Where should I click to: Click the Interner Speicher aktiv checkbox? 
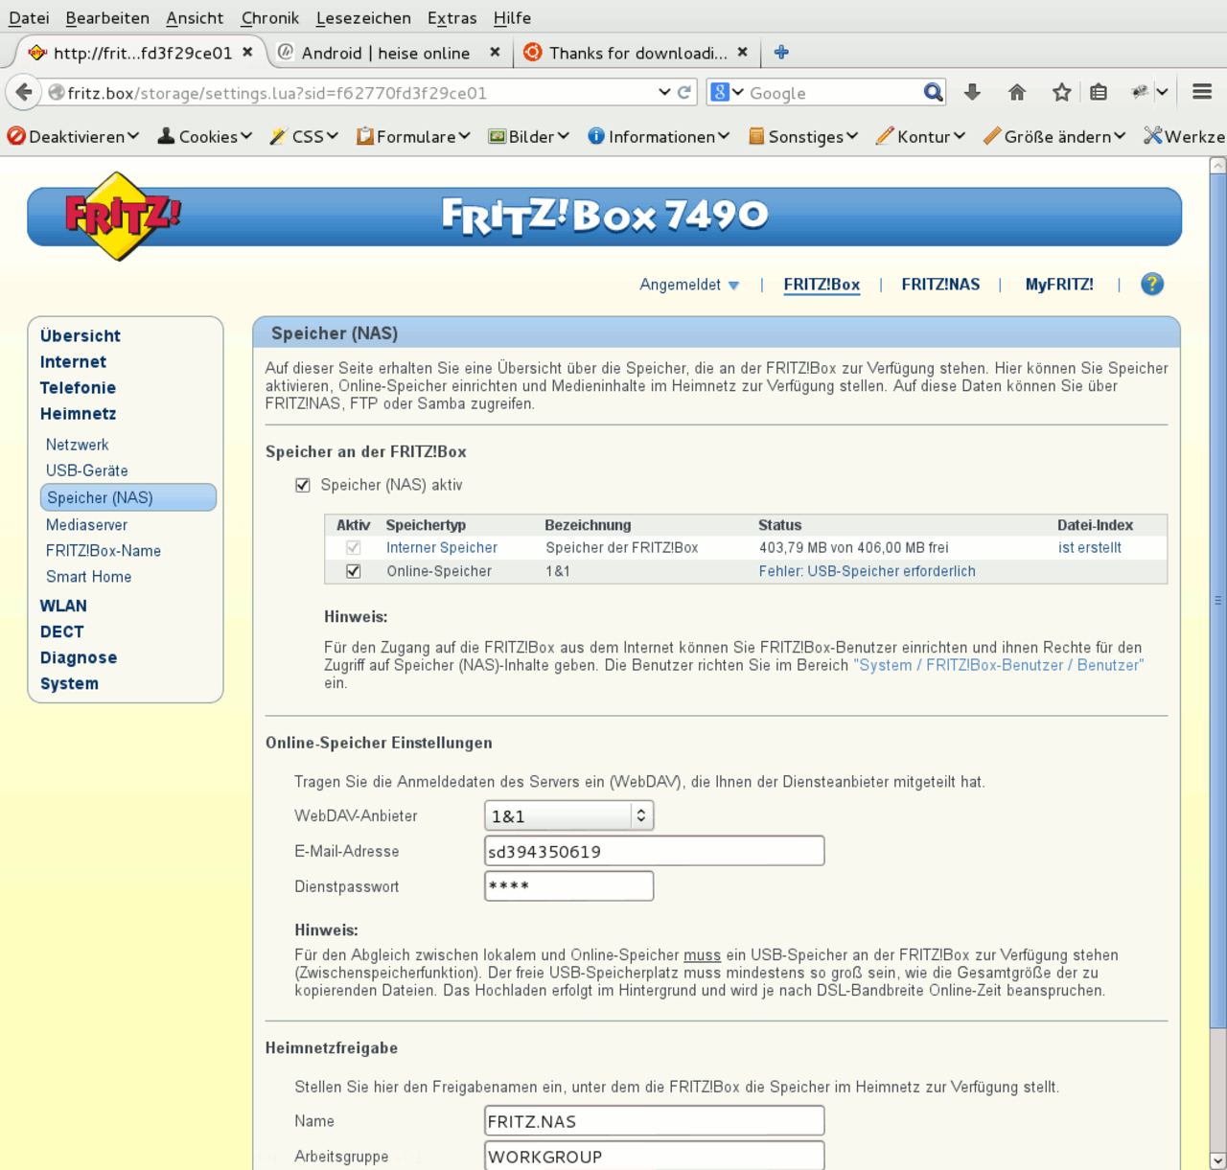click(354, 547)
